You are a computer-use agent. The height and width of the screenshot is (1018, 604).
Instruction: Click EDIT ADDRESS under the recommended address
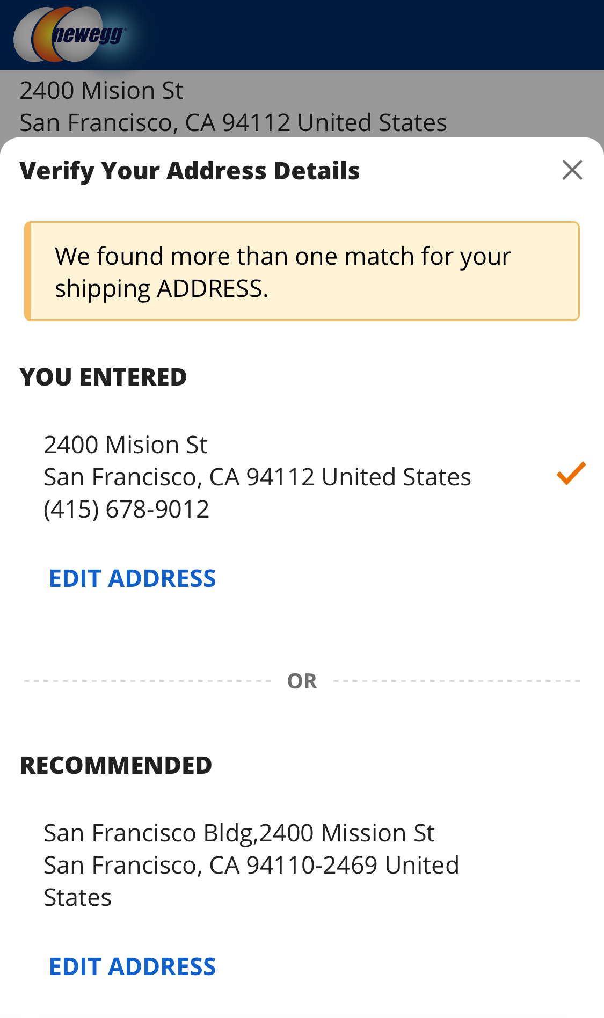click(x=133, y=966)
